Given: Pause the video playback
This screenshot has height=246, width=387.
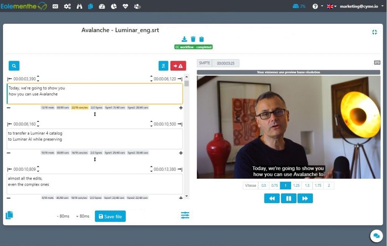Looking at the screenshot, I should [288, 198].
